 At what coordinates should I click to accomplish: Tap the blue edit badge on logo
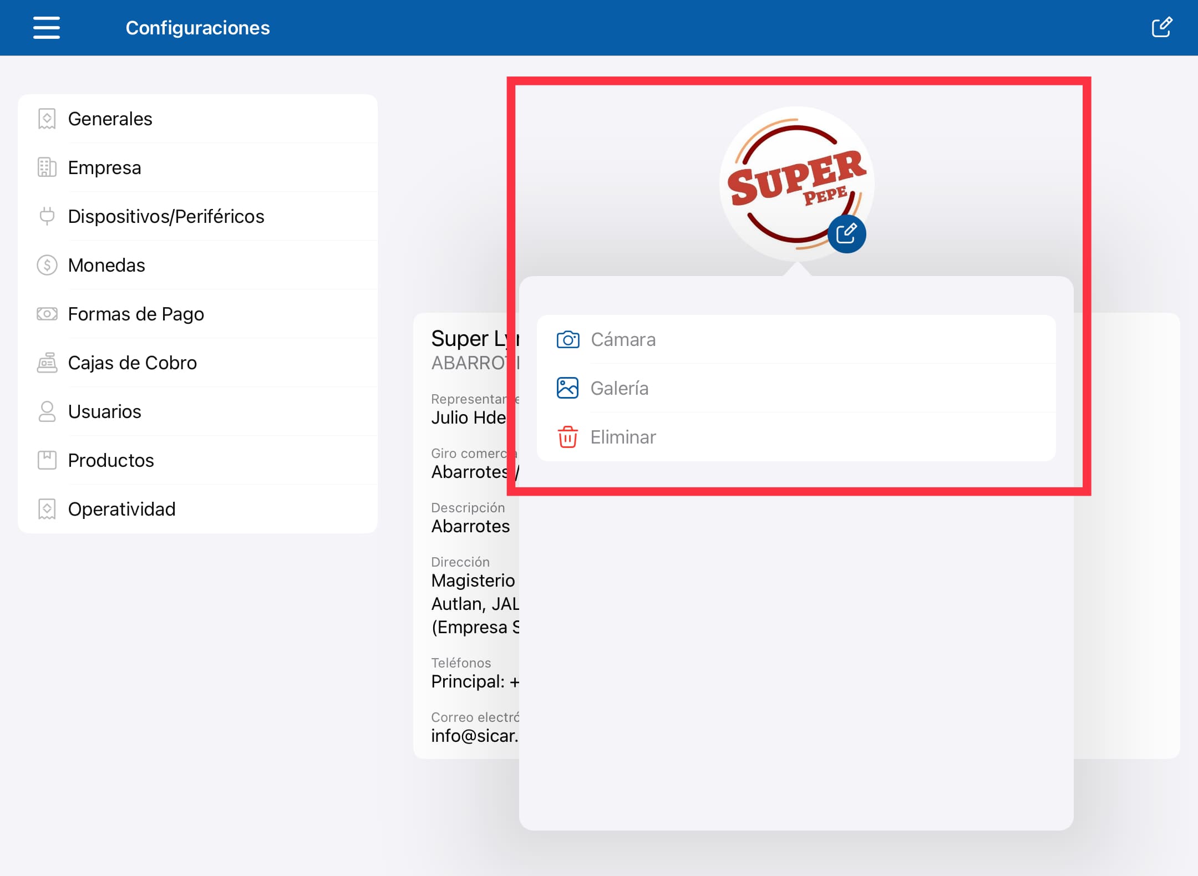pyautogui.click(x=846, y=234)
